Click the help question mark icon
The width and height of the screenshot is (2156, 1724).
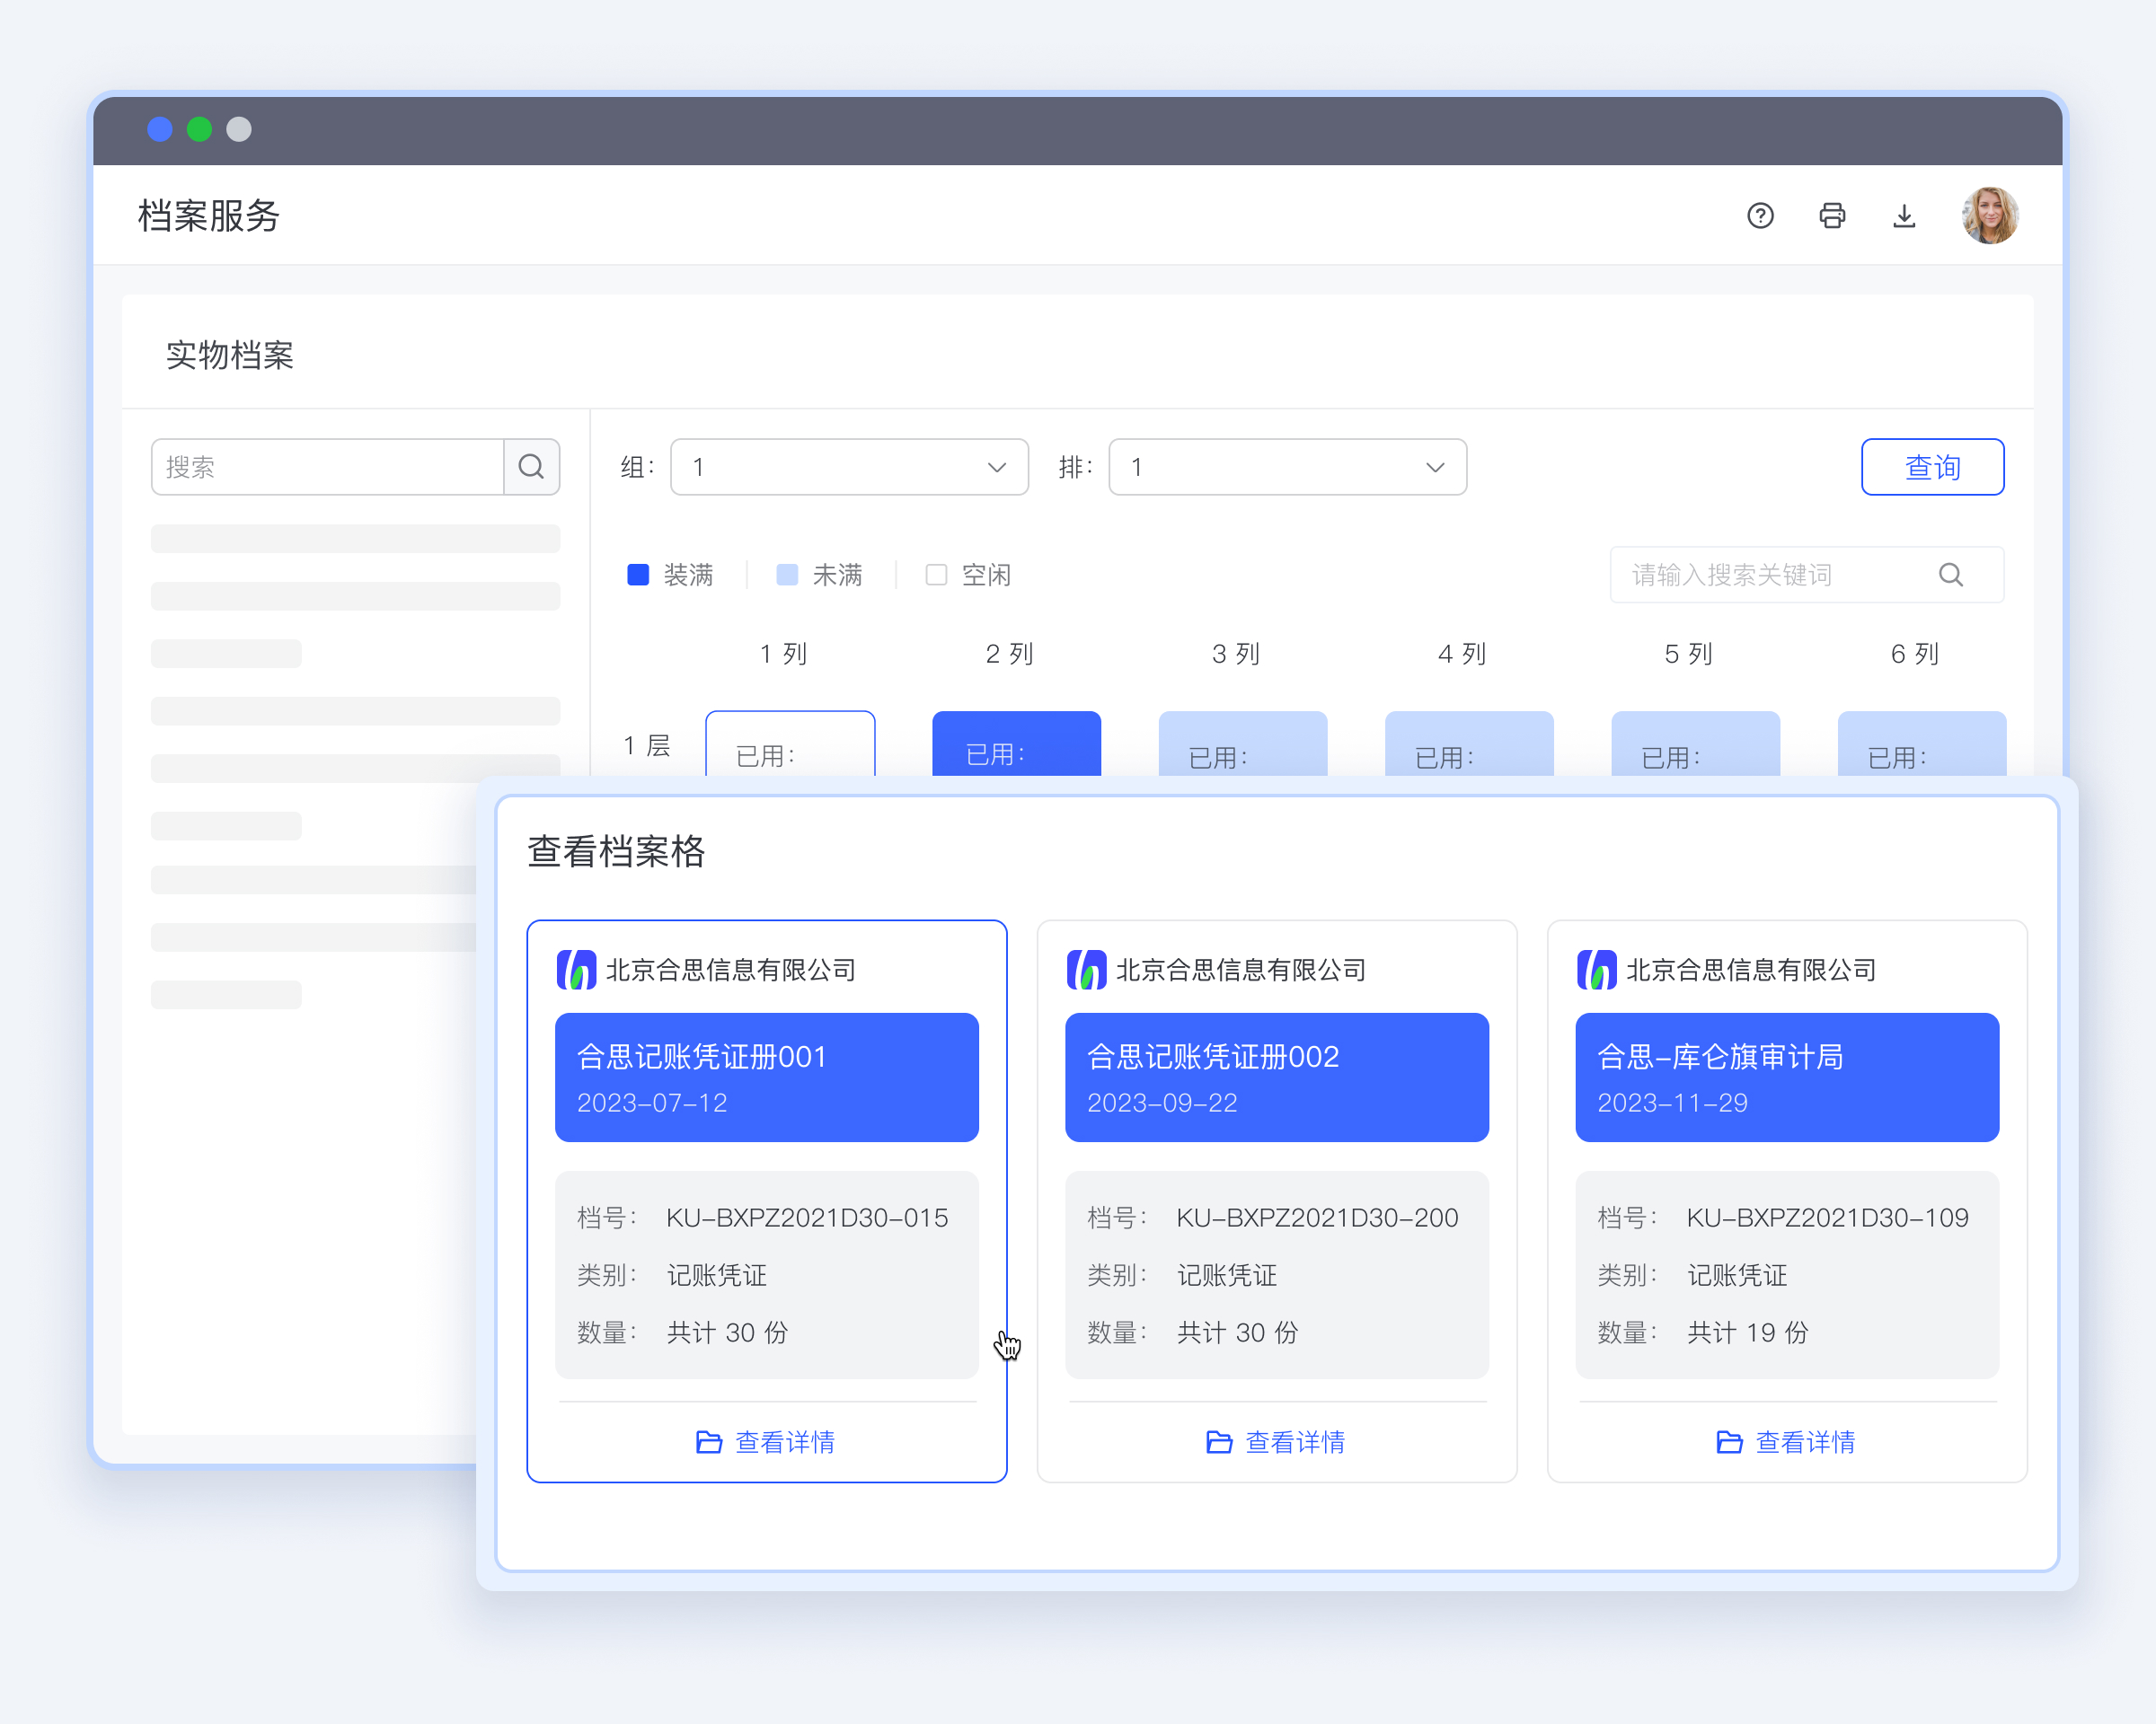point(1760,215)
